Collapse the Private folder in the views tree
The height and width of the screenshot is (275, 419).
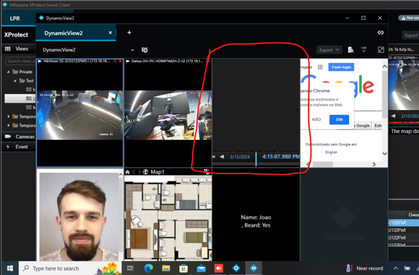9,72
